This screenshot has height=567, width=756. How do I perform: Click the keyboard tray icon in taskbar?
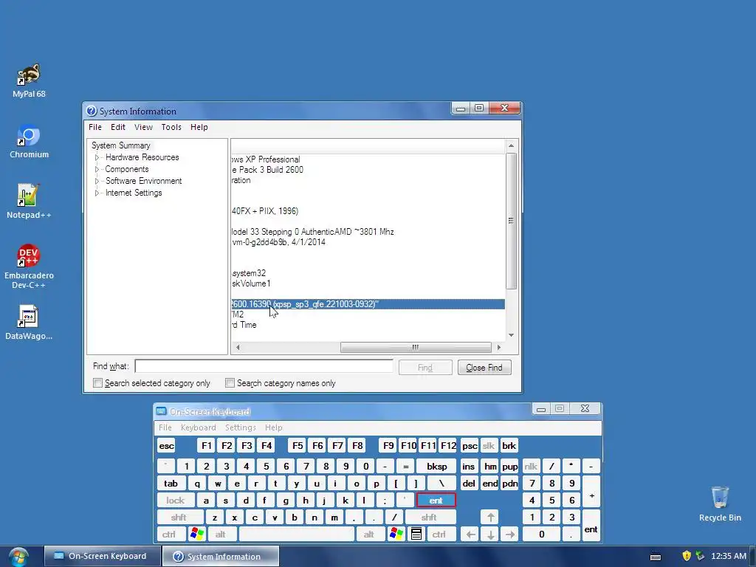pos(656,557)
